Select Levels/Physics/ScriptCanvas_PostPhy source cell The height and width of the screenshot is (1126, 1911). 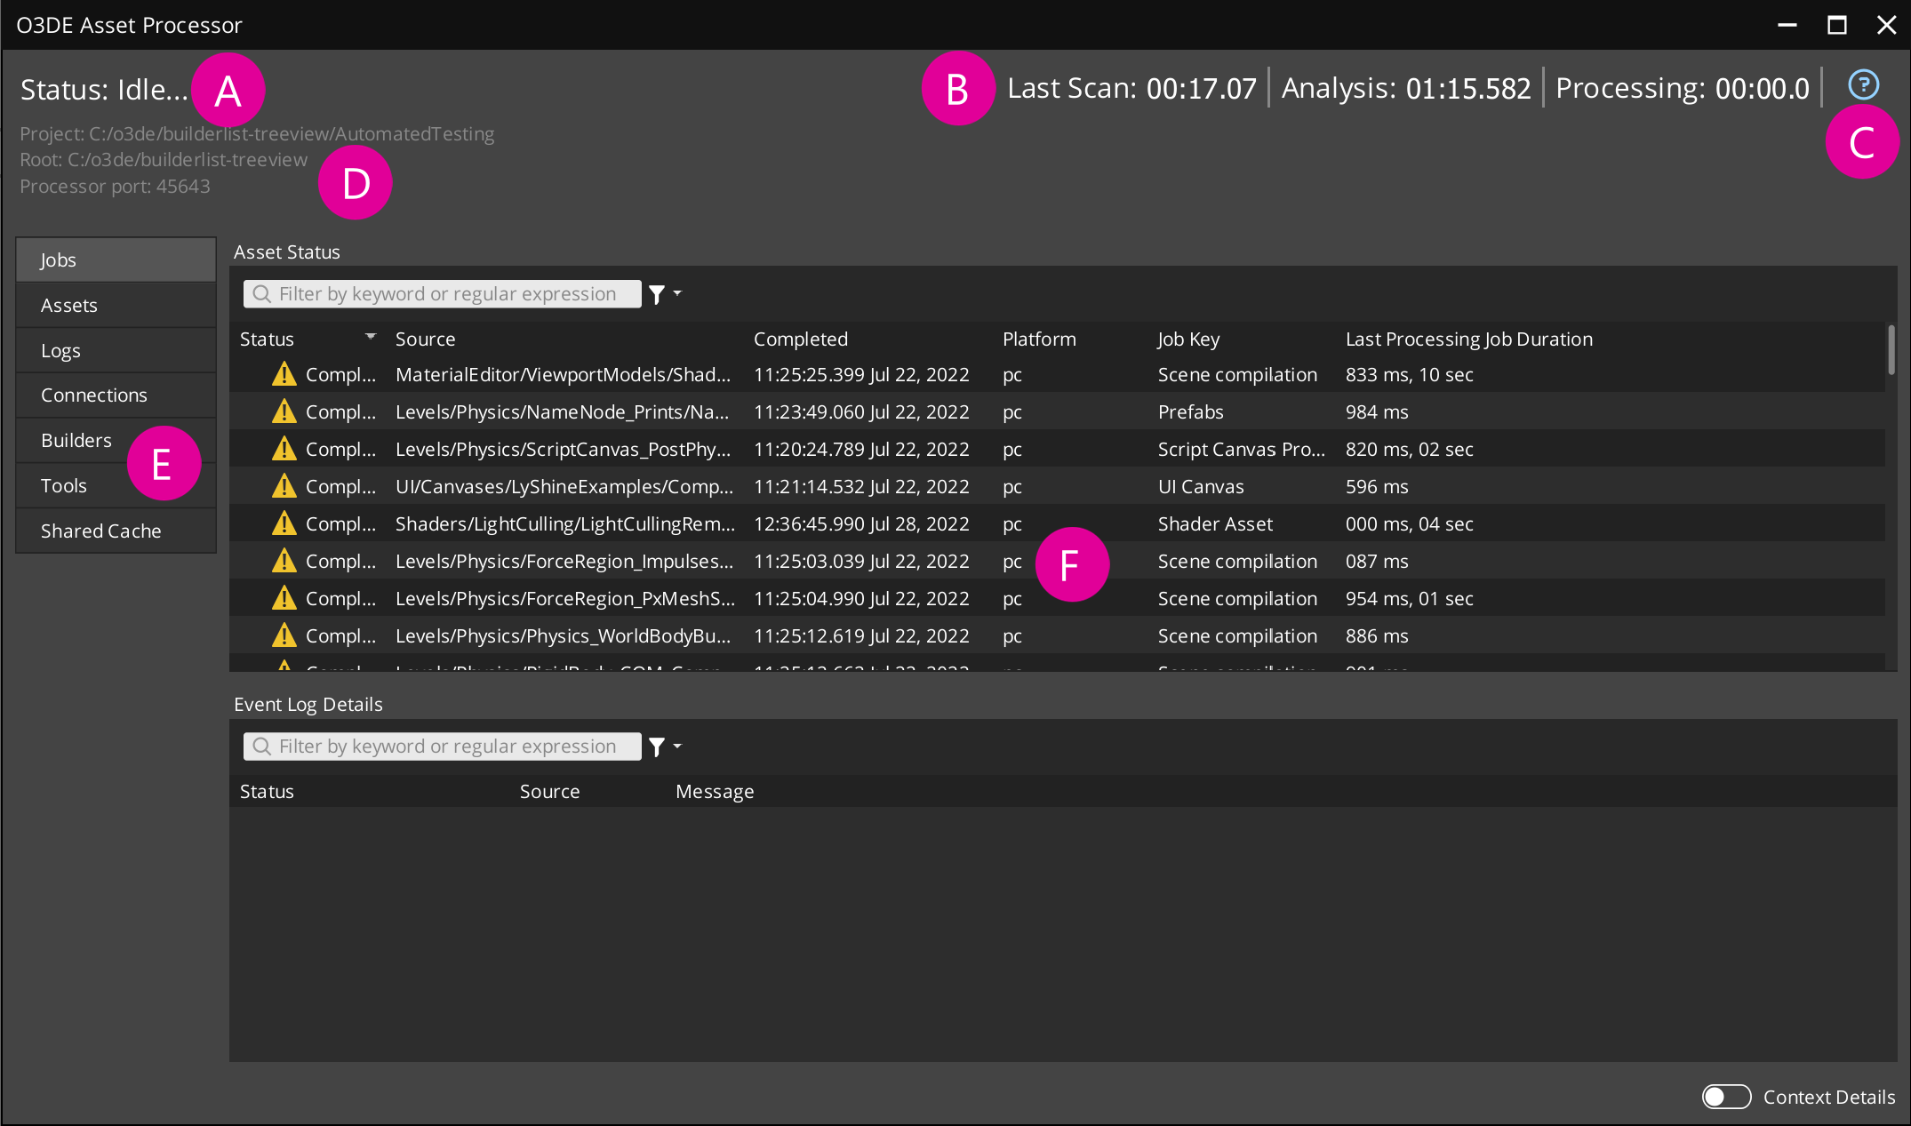[563, 449]
